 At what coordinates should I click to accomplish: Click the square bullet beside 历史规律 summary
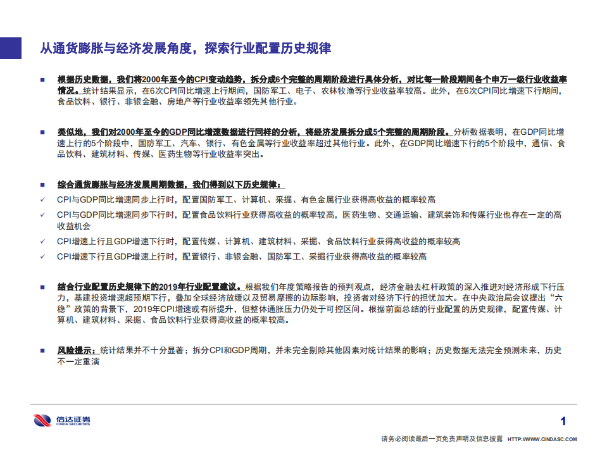43,184
